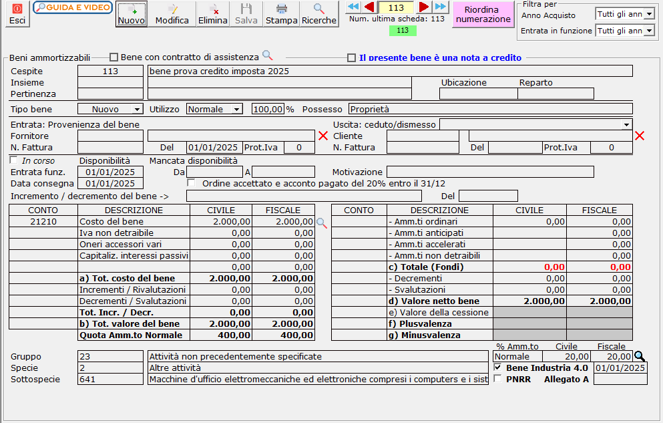This screenshot has height=423, width=663.
Task: Check Bene con contratto di assistenza
Action: coord(114,57)
